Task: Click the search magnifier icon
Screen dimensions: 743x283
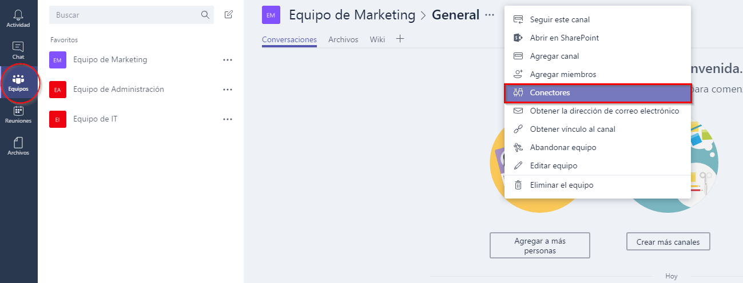Action: [205, 15]
